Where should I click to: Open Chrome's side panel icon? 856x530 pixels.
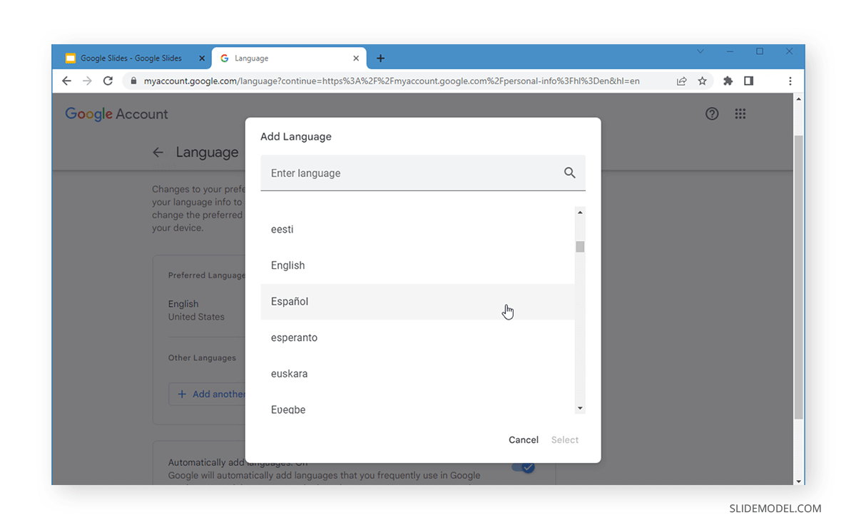(x=748, y=81)
